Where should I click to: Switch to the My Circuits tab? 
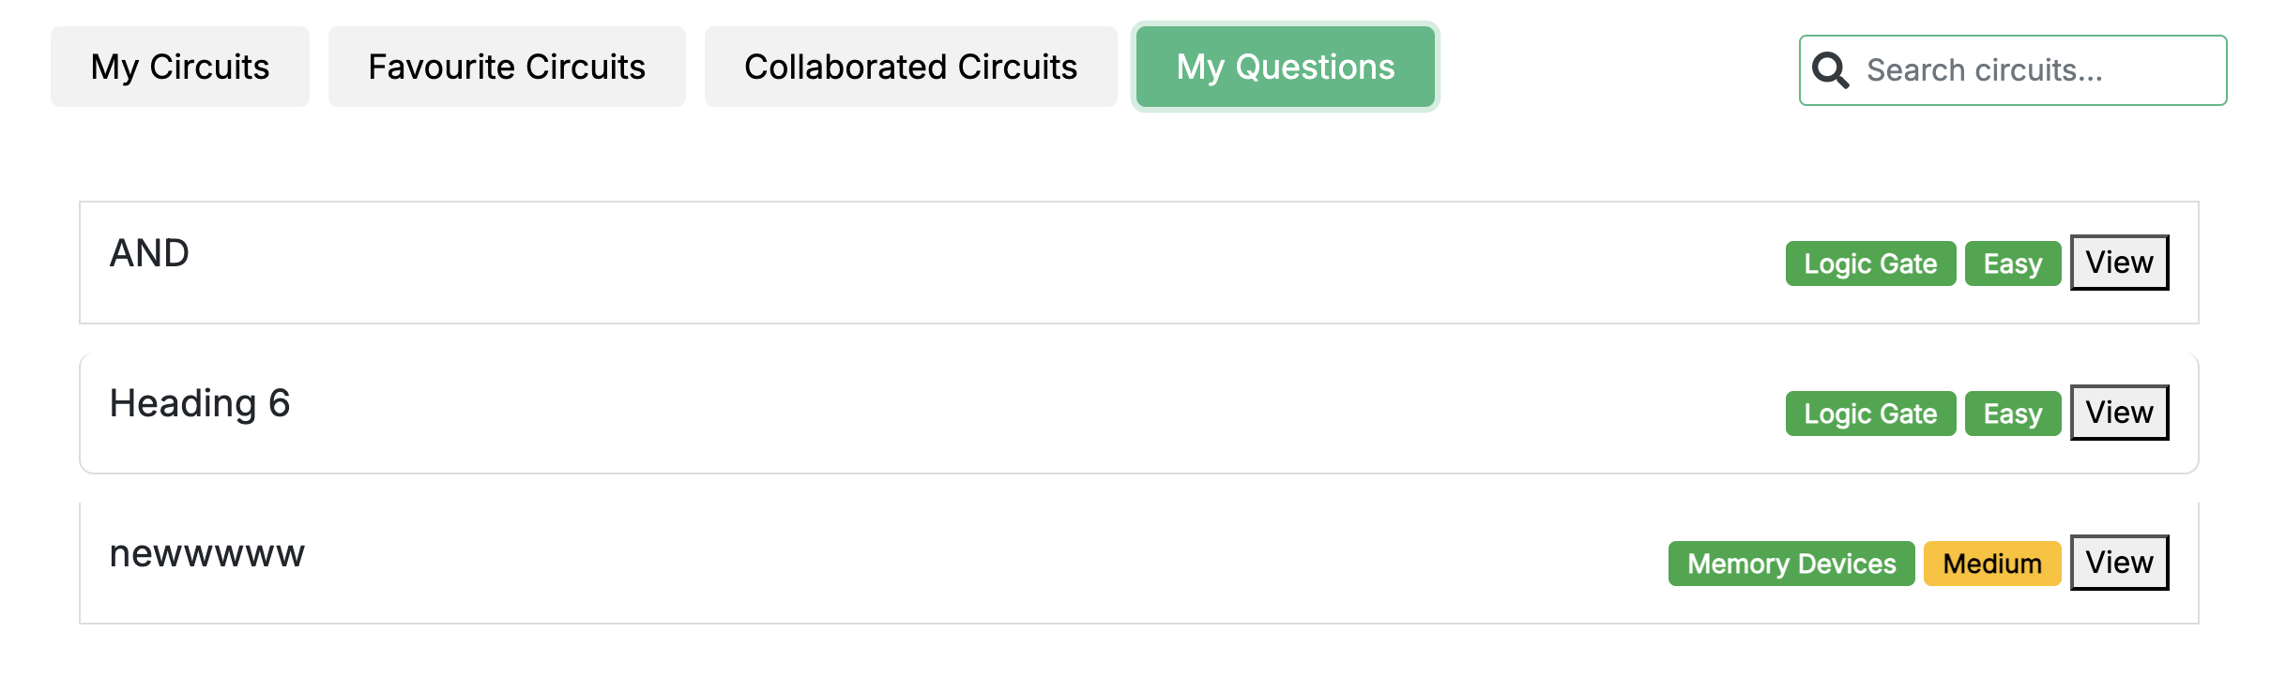180,67
